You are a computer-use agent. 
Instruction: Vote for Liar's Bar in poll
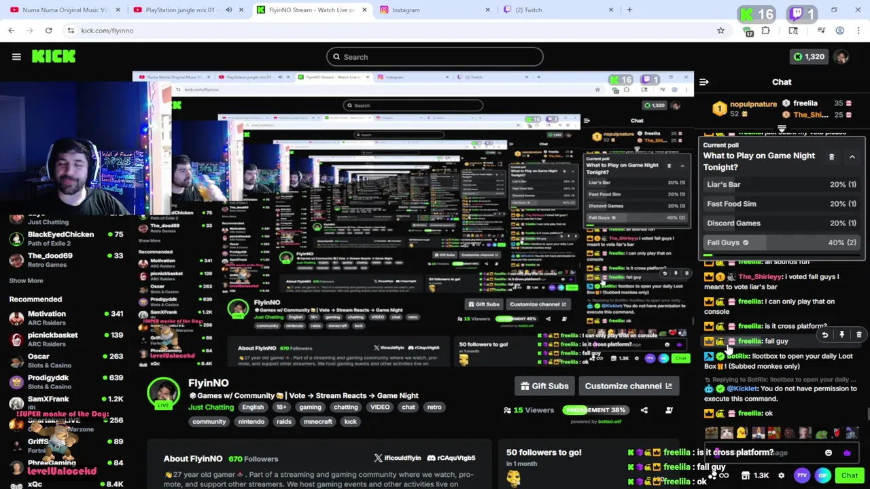click(782, 185)
